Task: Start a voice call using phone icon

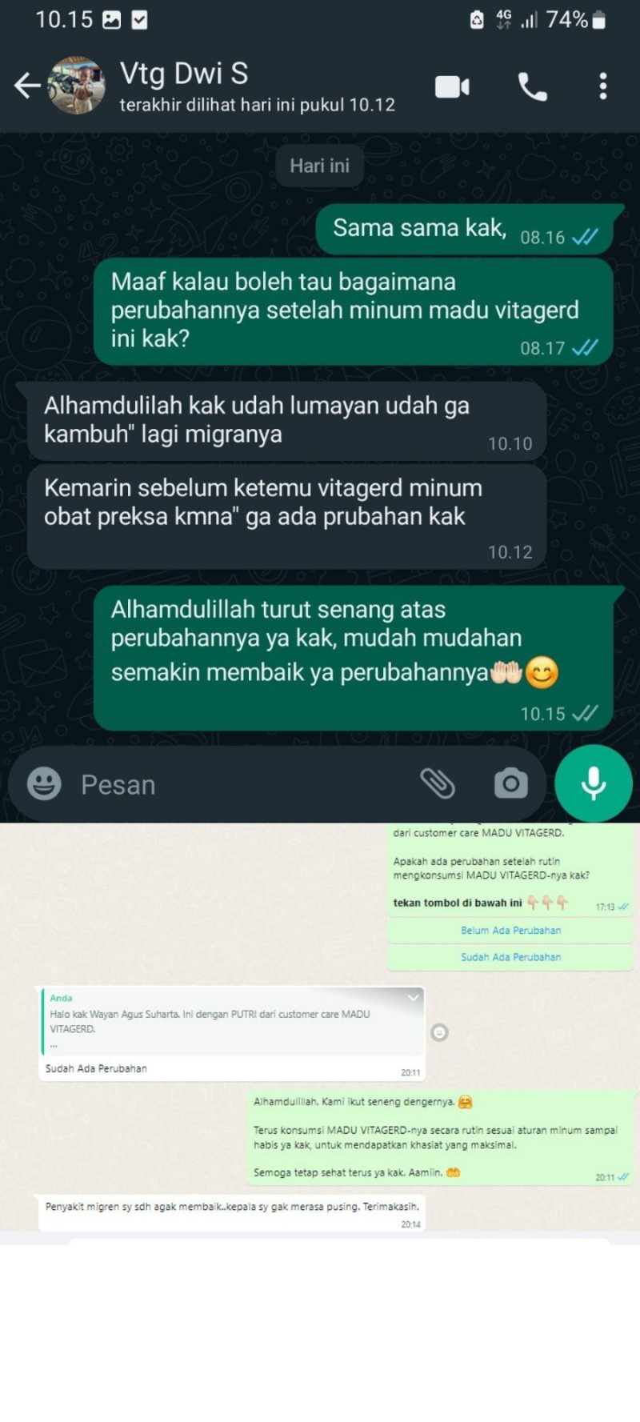Action: [533, 86]
